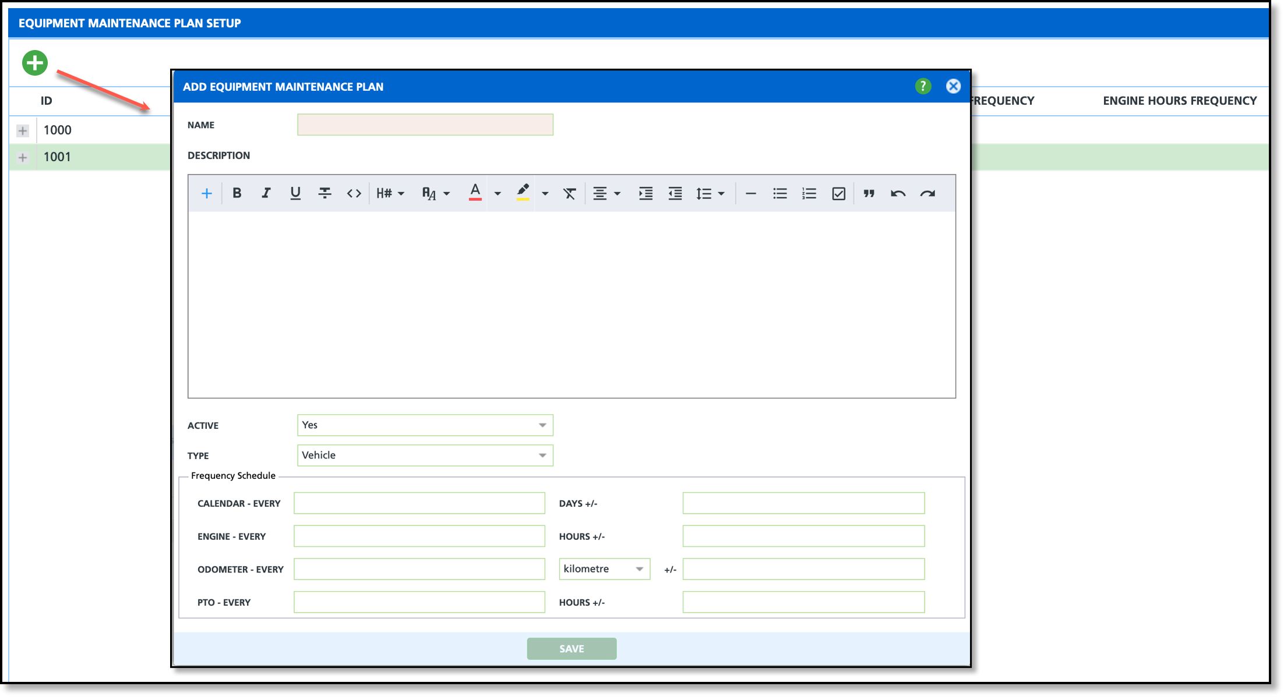Image resolution: width=1284 pixels, height=697 pixels.
Task: Click the green add plan button
Action: (x=35, y=63)
